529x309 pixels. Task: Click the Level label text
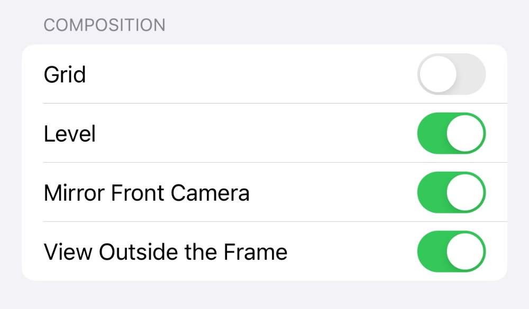click(x=69, y=134)
